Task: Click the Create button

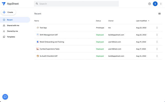Action: point(9,12)
